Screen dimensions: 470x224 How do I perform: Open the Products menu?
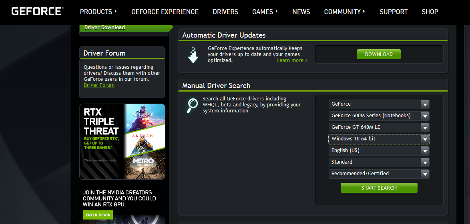coord(98,12)
